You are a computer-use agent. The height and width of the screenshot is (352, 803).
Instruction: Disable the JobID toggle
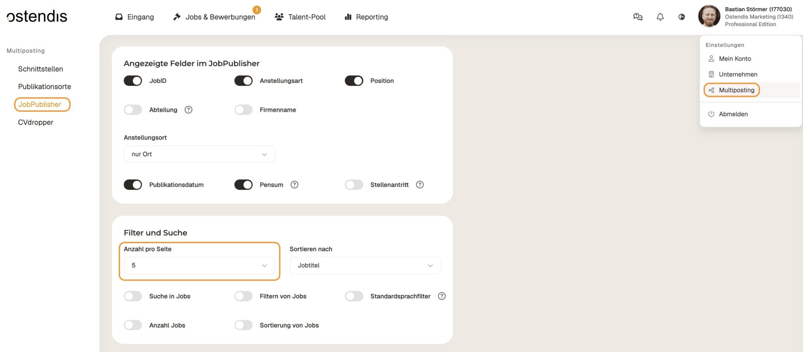(133, 81)
